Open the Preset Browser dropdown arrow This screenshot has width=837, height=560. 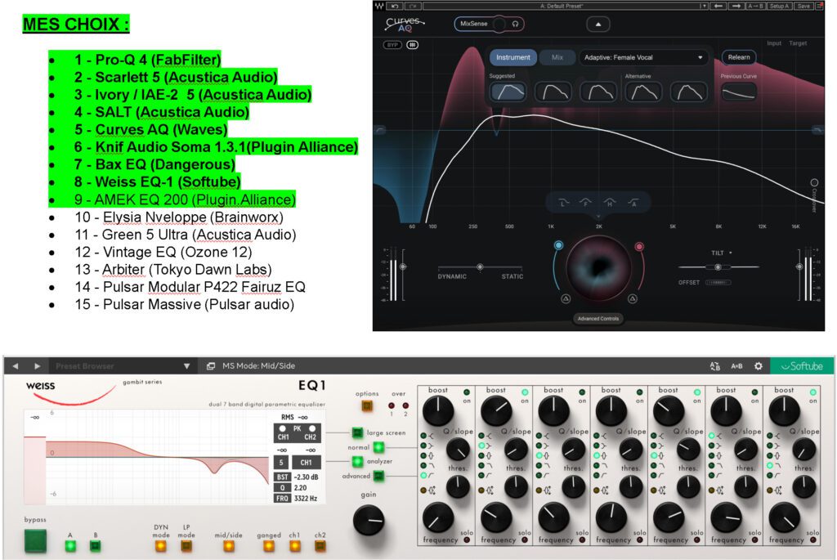point(186,366)
